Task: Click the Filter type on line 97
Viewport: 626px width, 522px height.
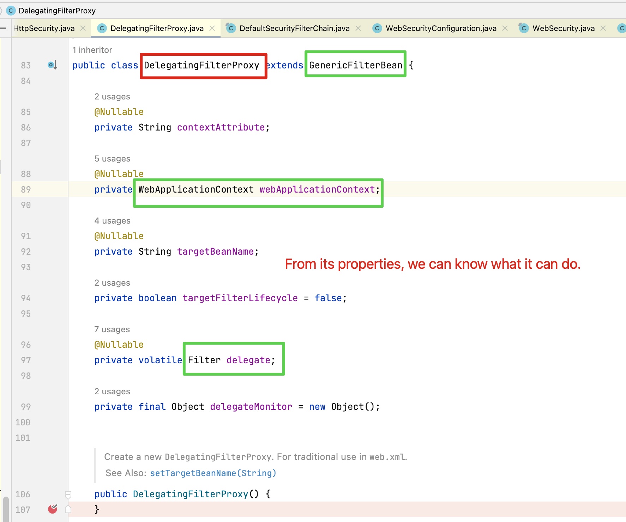Action: pyautogui.click(x=204, y=360)
